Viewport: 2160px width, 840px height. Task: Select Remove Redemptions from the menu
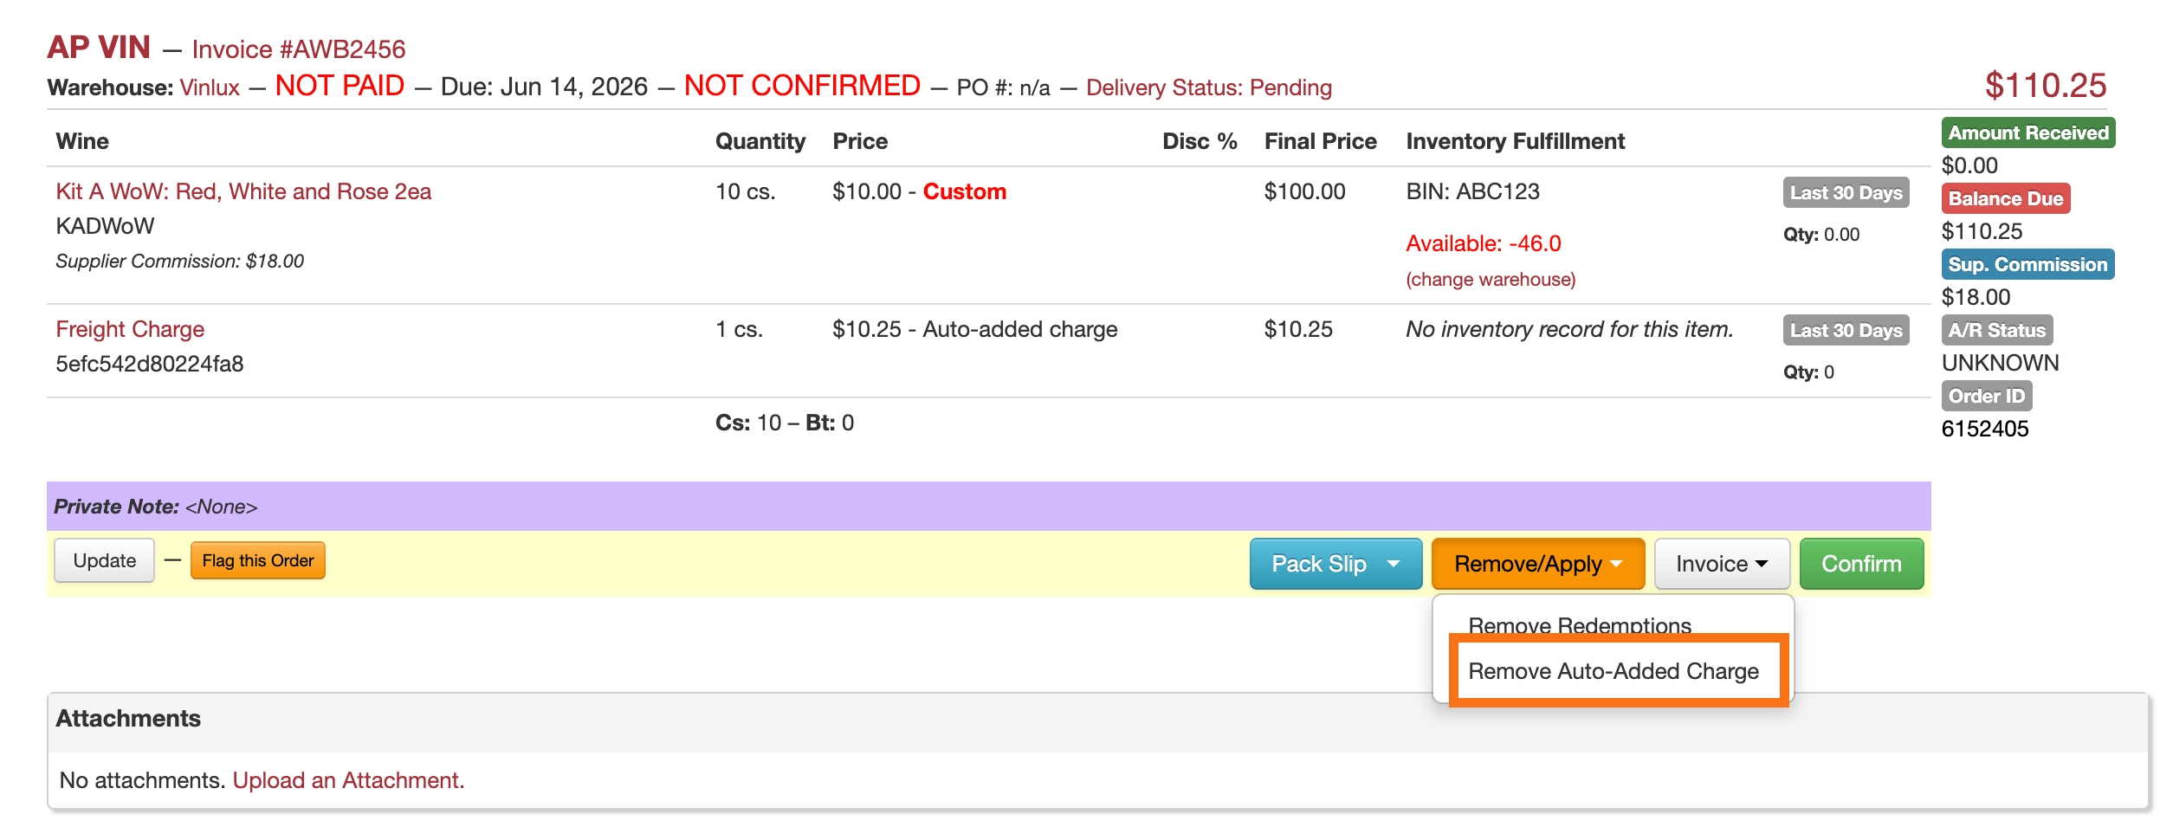[x=1580, y=625]
